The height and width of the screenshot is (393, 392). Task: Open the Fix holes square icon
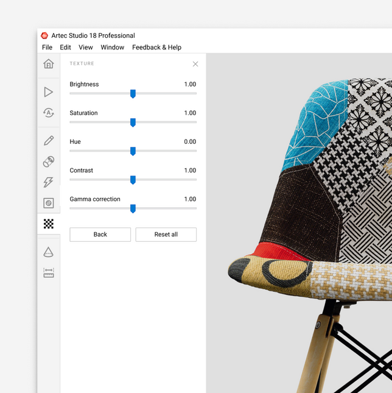[x=49, y=203]
